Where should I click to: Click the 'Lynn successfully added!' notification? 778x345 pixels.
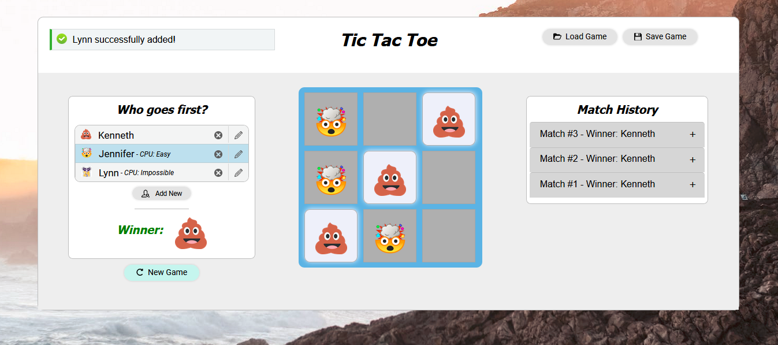click(x=162, y=39)
